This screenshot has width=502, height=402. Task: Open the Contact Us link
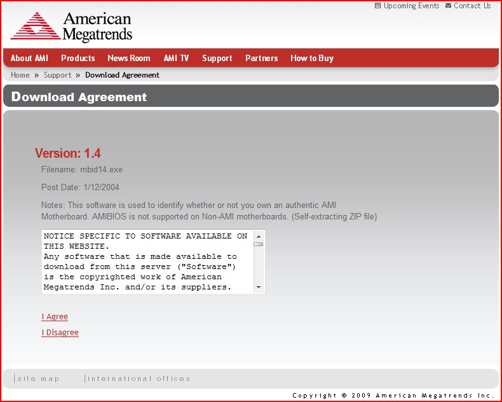[472, 6]
